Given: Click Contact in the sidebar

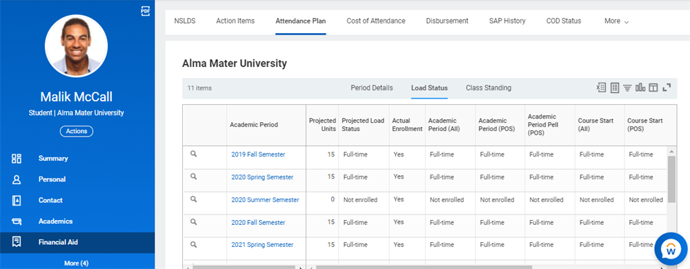Looking at the screenshot, I should (50, 201).
